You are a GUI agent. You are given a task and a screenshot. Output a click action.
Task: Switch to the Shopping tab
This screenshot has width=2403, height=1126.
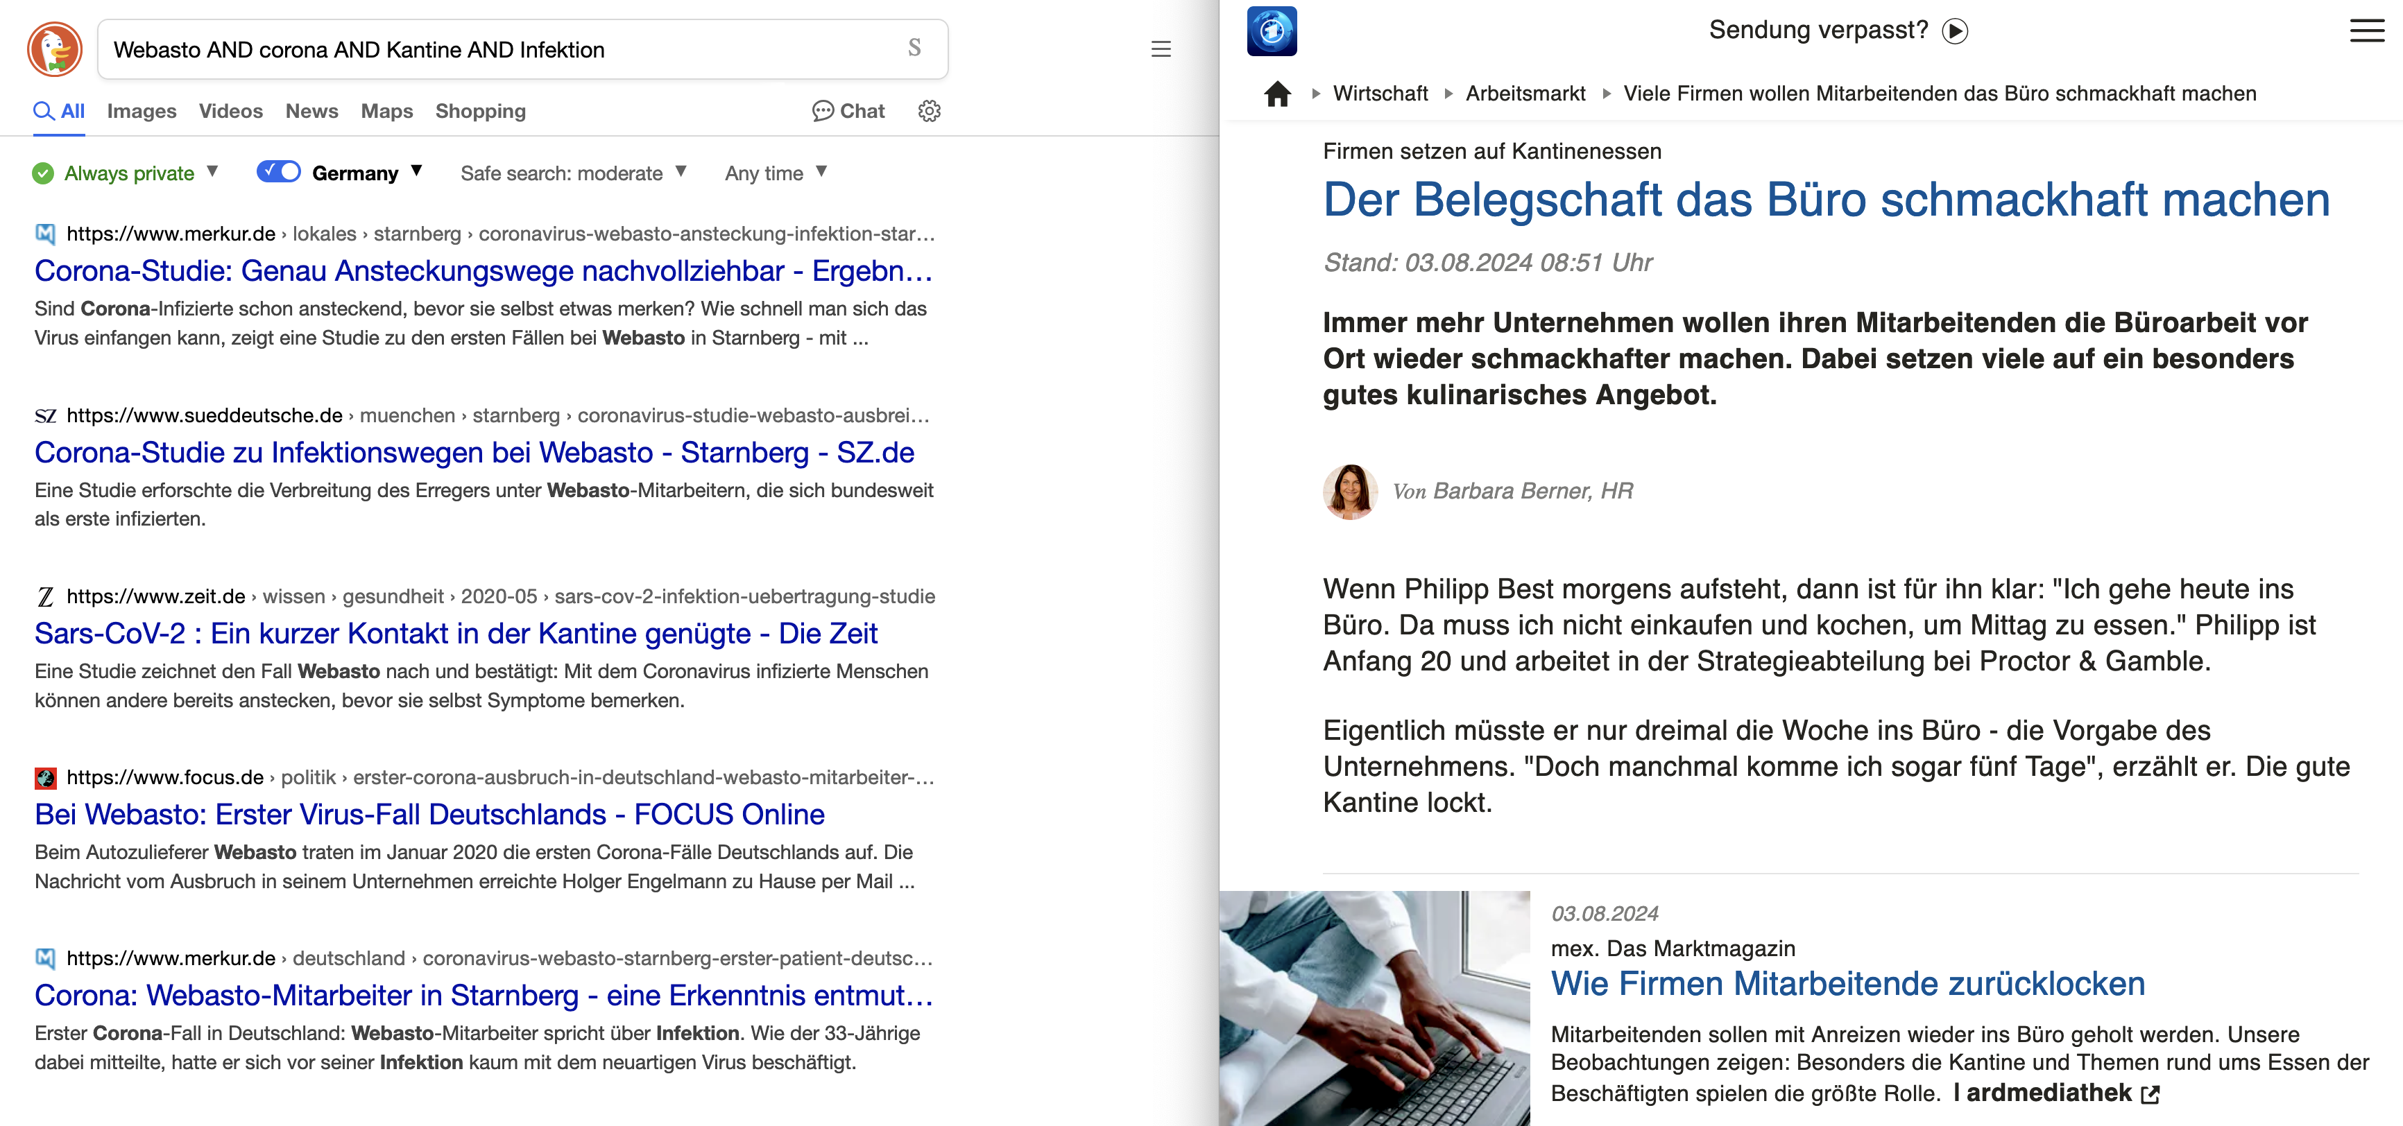pyautogui.click(x=481, y=111)
